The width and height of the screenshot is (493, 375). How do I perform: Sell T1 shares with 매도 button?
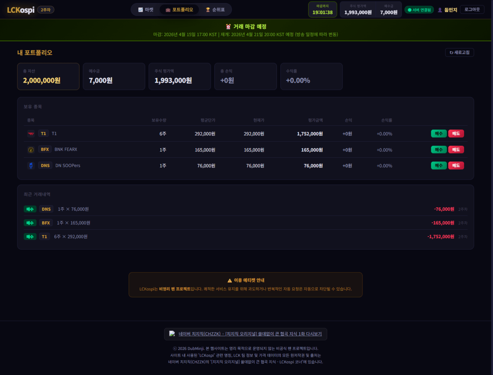point(456,133)
